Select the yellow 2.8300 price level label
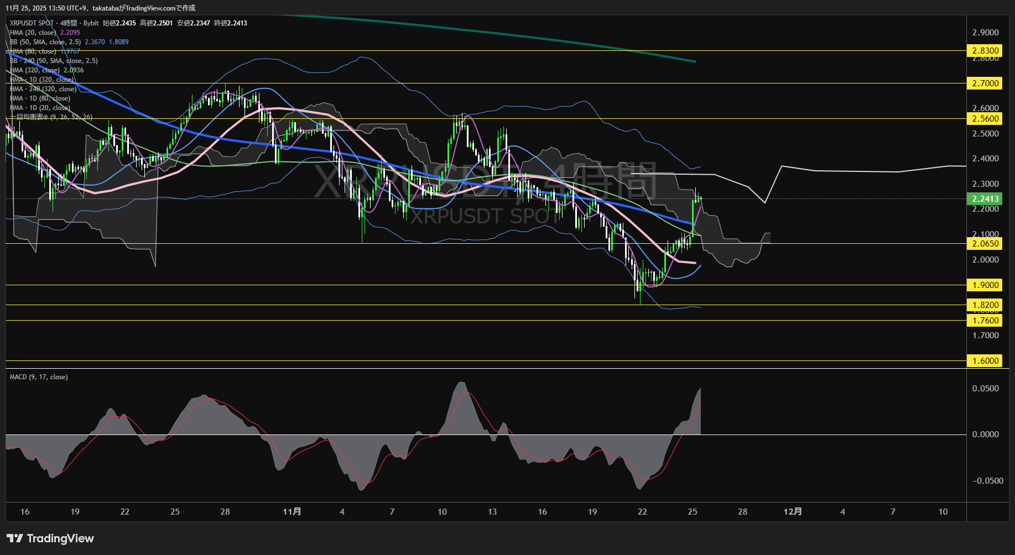 click(x=985, y=51)
